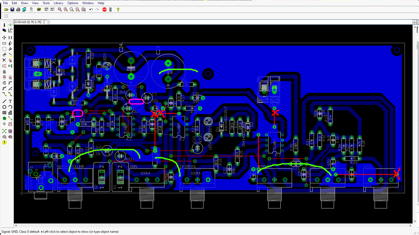Open the Options menu

[73, 3]
